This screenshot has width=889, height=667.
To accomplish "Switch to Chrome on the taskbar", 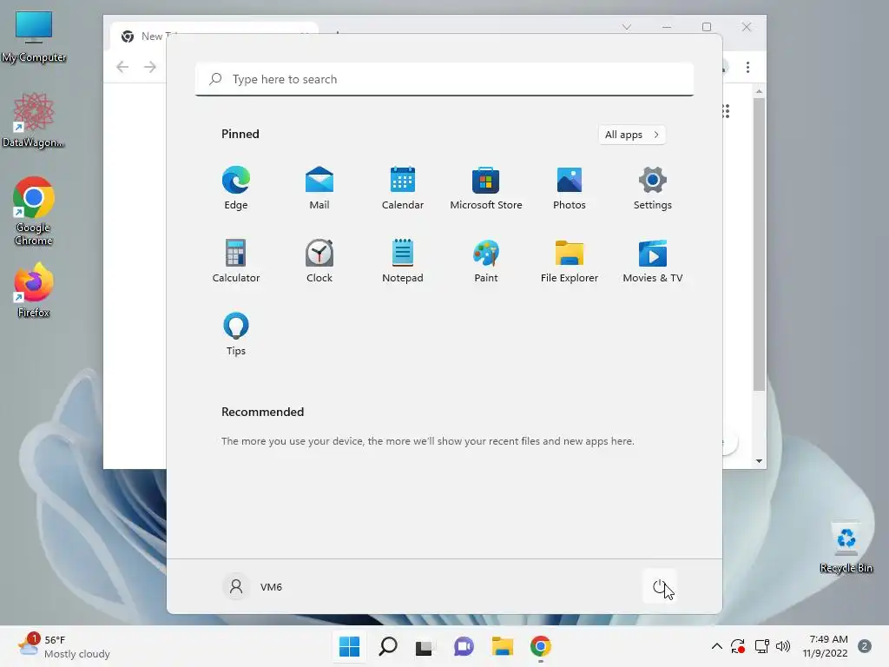I will (541, 646).
